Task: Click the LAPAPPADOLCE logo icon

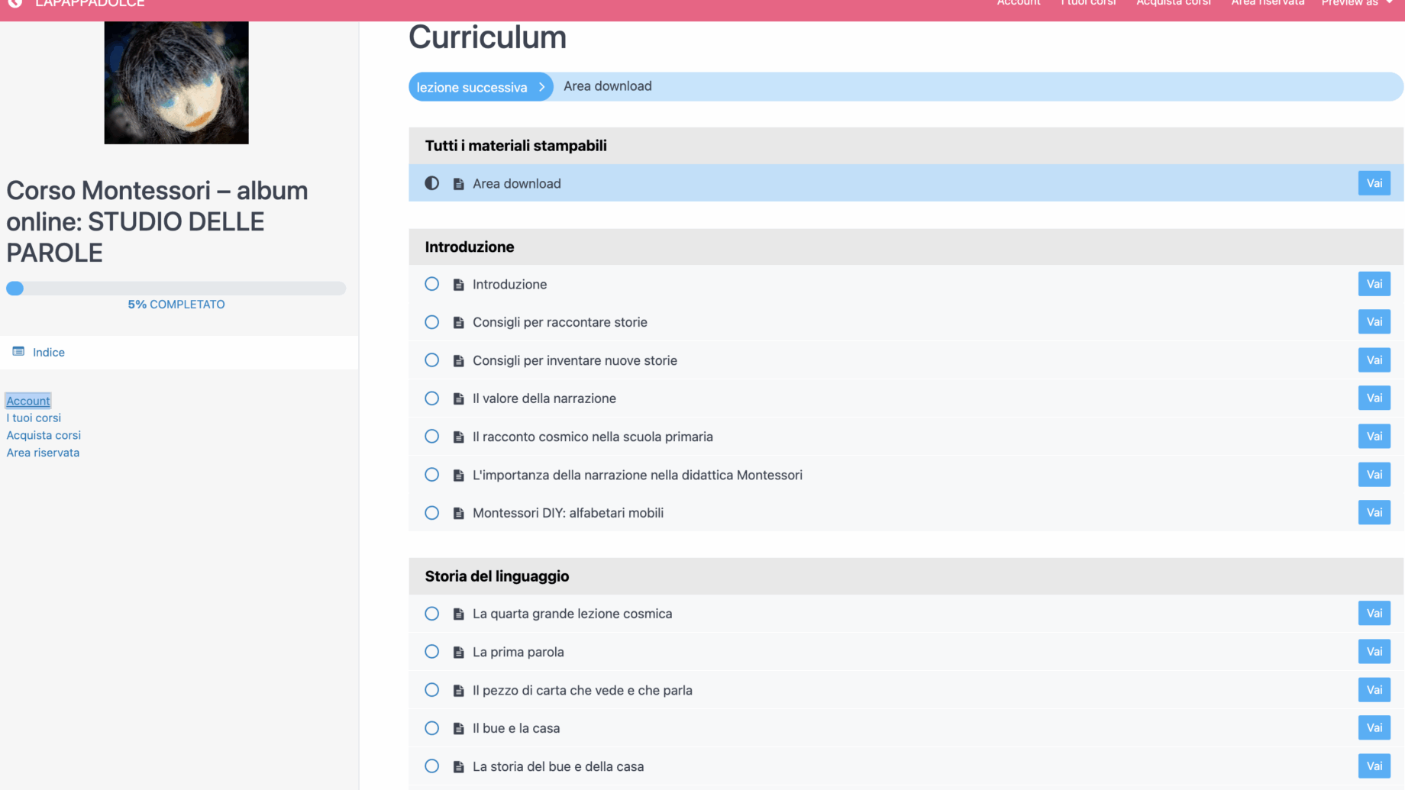Action: pyautogui.click(x=15, y=3)
